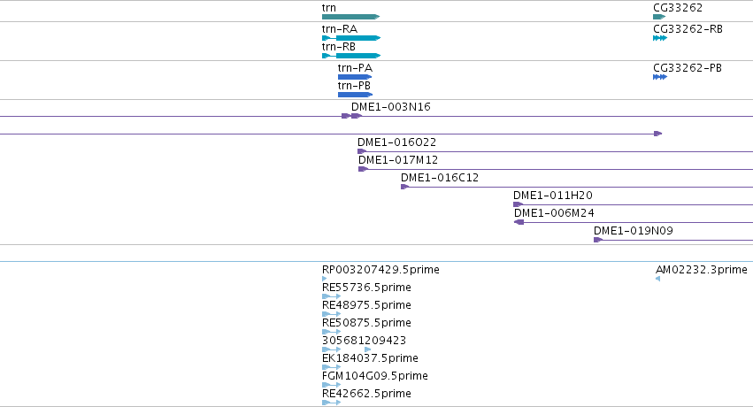Click the trn-PA protein bar
The image size is (753, 407).
[x=355, y=77]
